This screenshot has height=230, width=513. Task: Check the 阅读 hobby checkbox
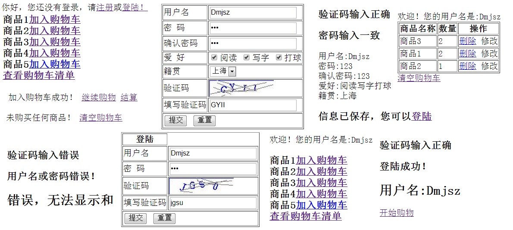(214, 58)
